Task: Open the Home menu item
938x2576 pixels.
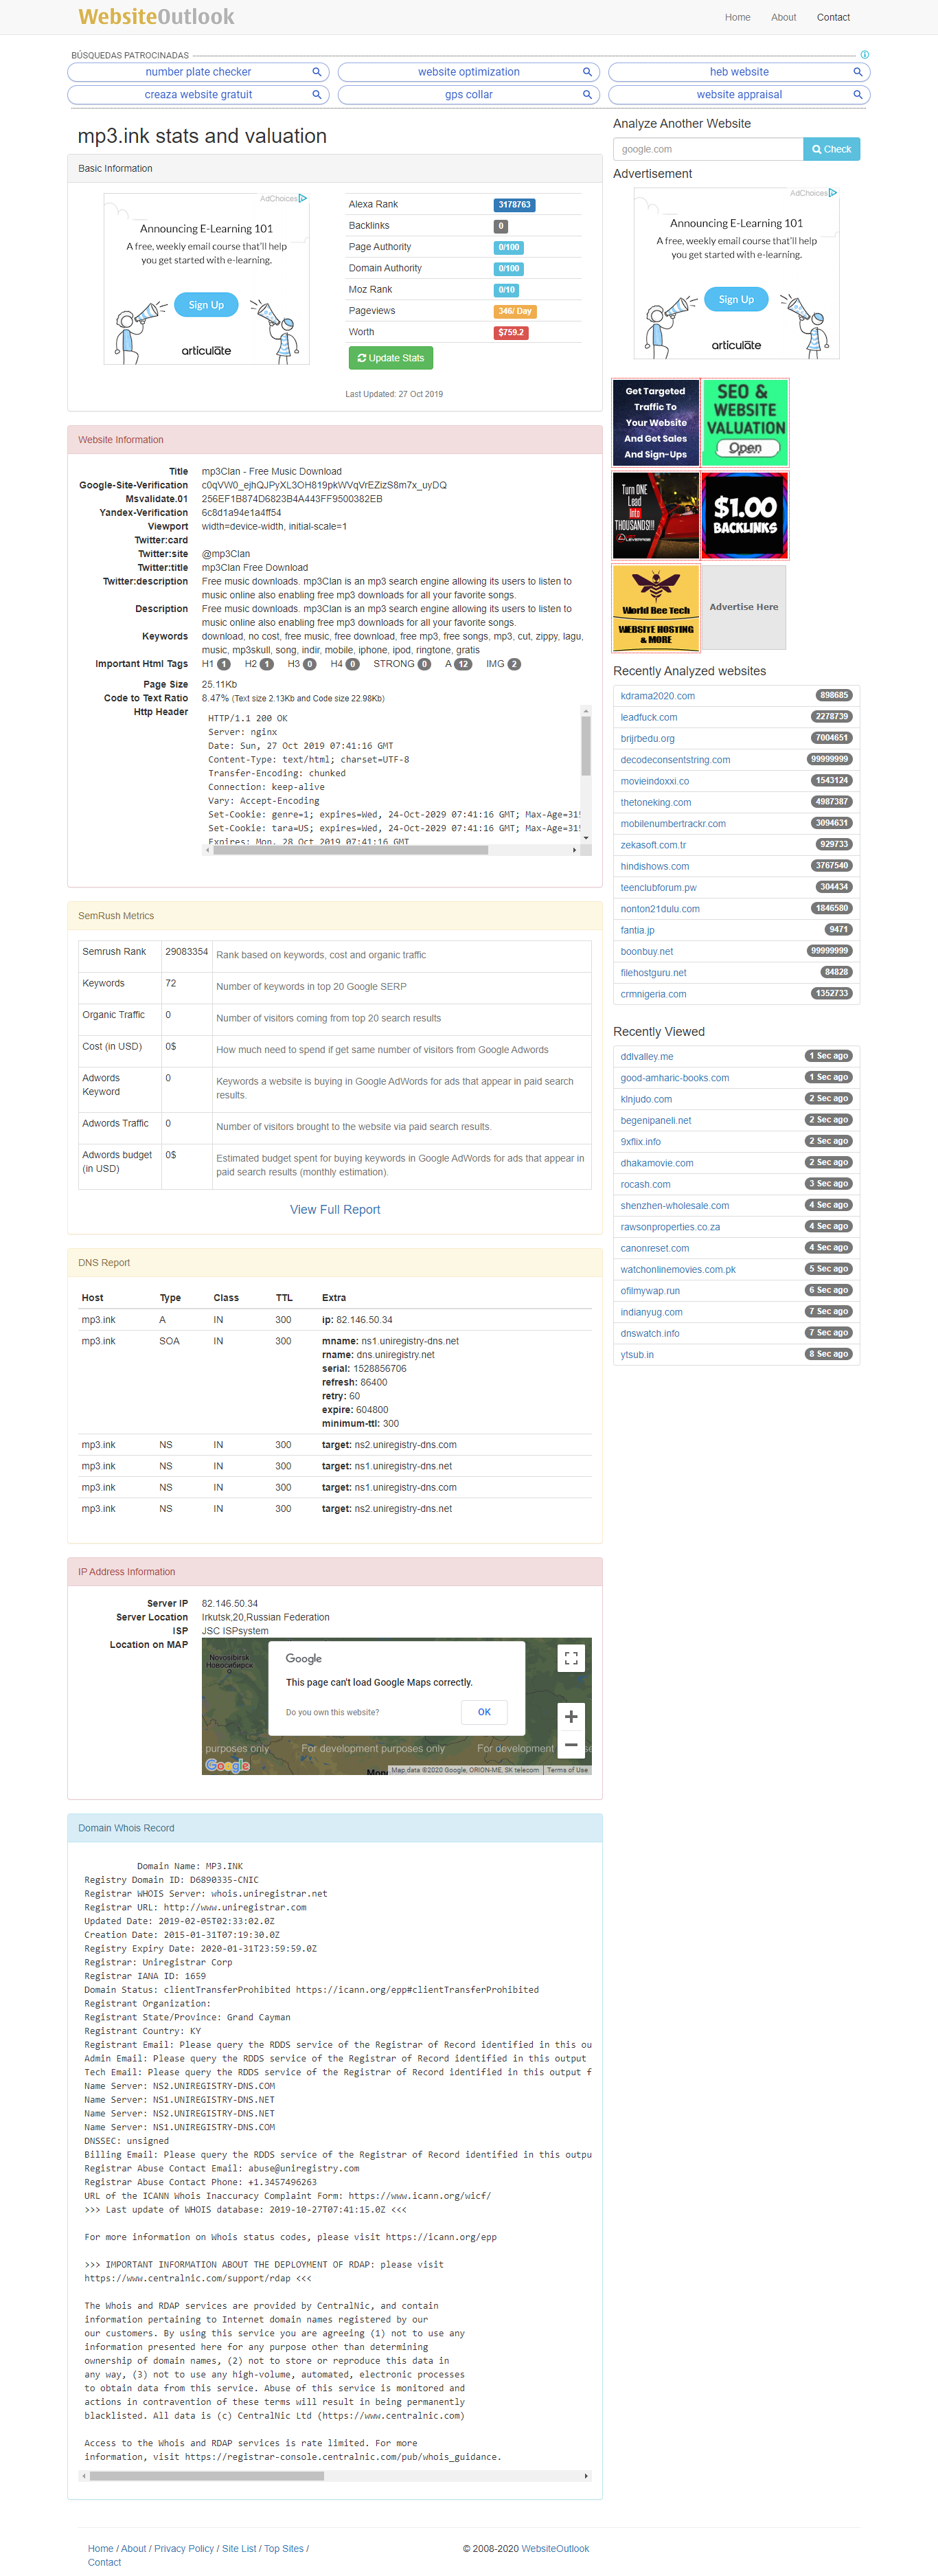Action: (x=737, y=17)
